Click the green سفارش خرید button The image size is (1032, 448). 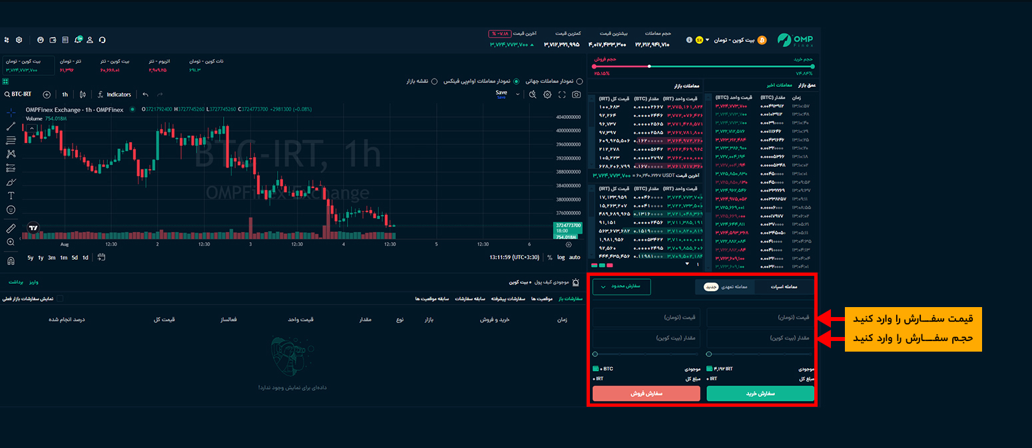click(x=760, y=393)
